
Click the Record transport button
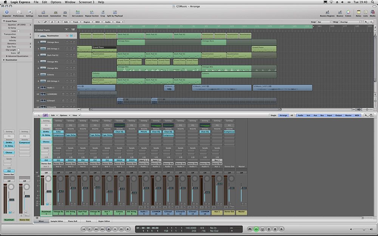point(128,229)
